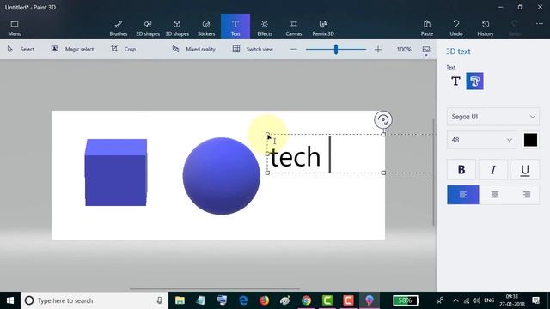The height and width of the screenshot is (309, 550).
Task: Select the 3D text option
Action: [x=474, y=82]
